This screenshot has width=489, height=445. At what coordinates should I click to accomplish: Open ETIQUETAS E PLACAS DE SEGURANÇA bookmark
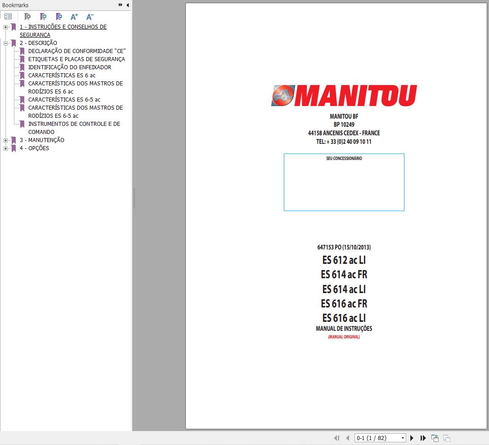(x=76, y=59)
